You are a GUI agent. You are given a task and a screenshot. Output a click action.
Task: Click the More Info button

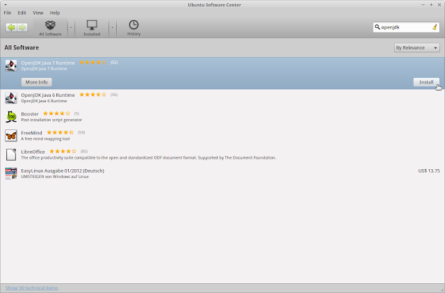37,82
